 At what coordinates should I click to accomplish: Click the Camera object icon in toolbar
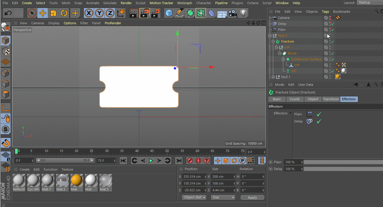233,13
